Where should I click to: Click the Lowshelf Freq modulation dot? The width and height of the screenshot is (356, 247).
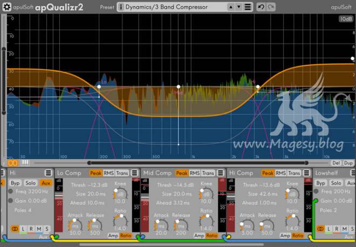point(316,191)
